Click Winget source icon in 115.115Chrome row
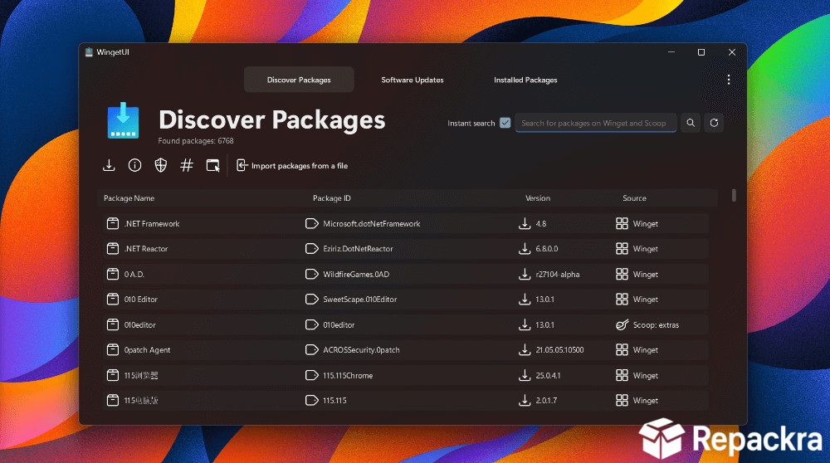The width and height of the screenshot is (830, 463). (x=622, y=375)
